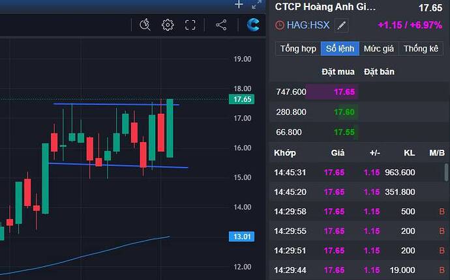Click the +1.15 / +6.97% change value
Image resolution: width=450 pixels, height=280 pixels.
point(410,25)
